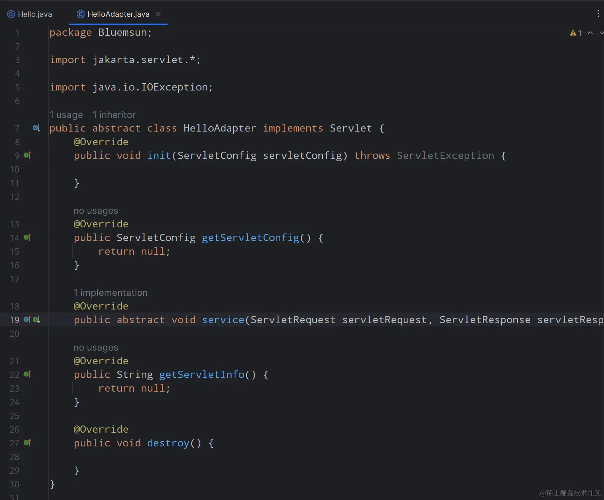This screenshot has width=604, height=500.
Task: Click the String return type of getServletInfo
Action: tap(135, 375)
